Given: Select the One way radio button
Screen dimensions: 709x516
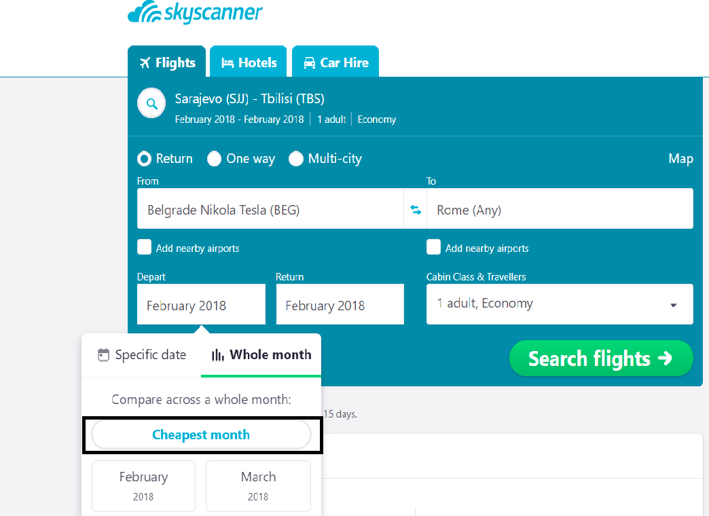Looking at the screenshot, I should pyautogui.click(x=214, y=159).
